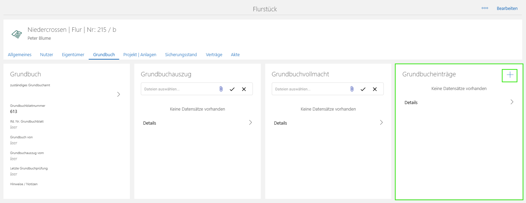Screen dimensions: 526x203
Task: Open Details chevron in Grundbuchvollmacht card
Action: (x=381, y=123)
